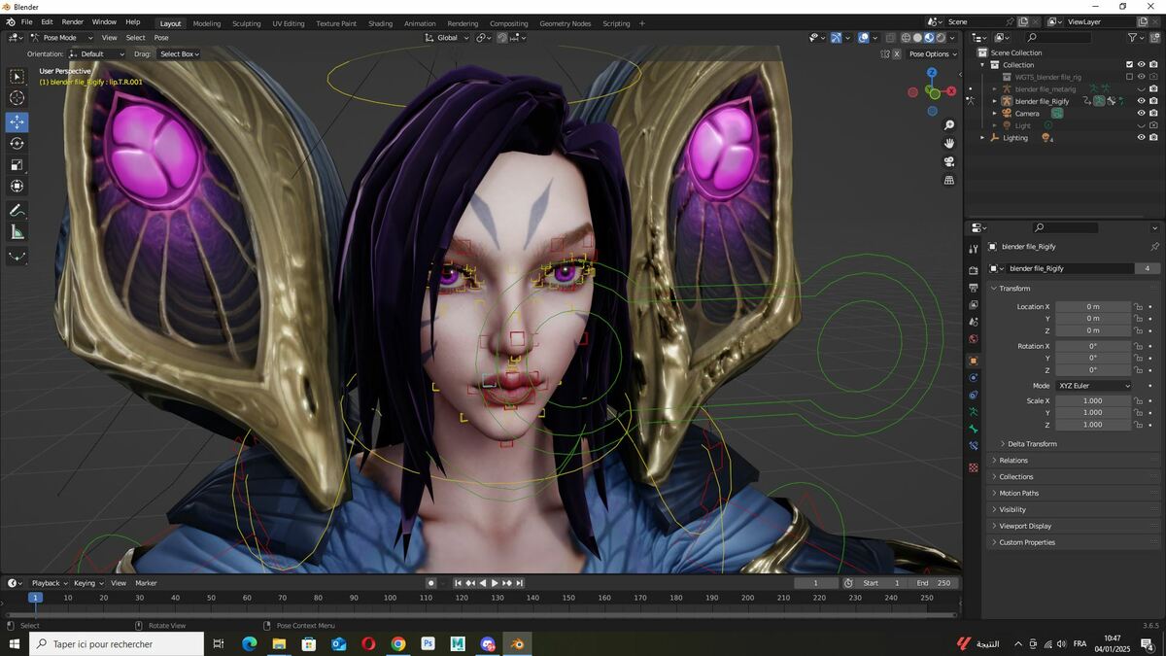Open the Physics properties tab
Viewport: 1166px width, 656px height.
coord(974,377)
